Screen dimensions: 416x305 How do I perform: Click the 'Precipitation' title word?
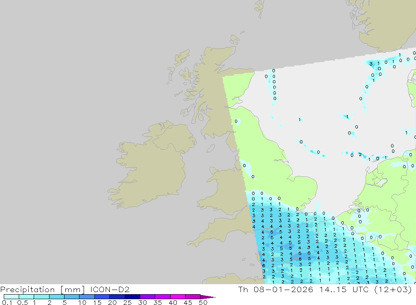click(27, 289)
